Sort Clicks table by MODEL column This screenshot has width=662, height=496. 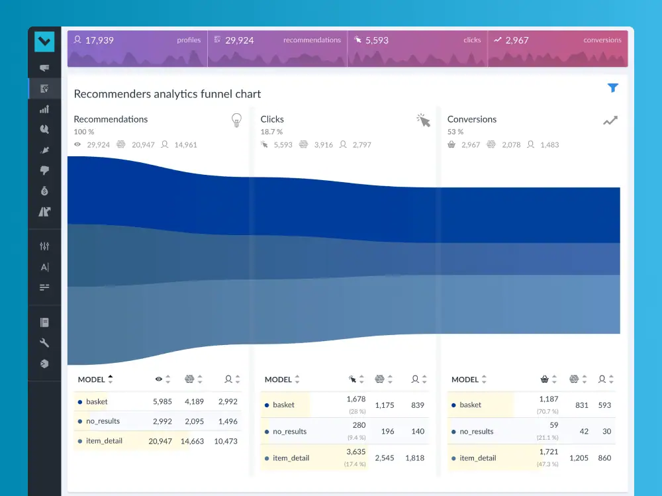tap(282, 379)
